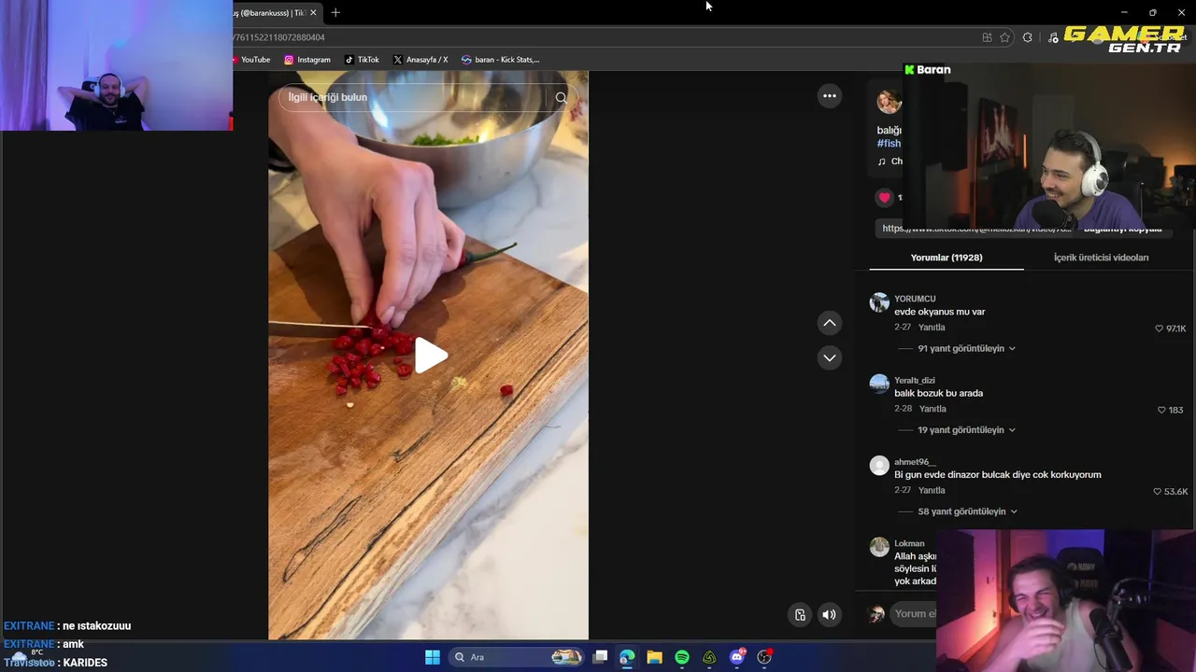This screenshot has width=1196, height=672.
Task: Open browser extensions puzzle icon
Action: 1028,37
